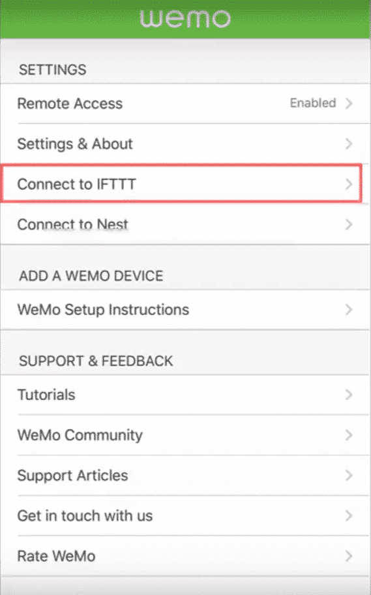Select Get in touch with us

[x=185, y=515]
